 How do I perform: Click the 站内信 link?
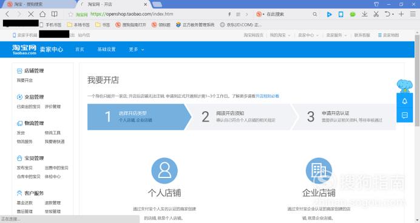tap(84, 35)
